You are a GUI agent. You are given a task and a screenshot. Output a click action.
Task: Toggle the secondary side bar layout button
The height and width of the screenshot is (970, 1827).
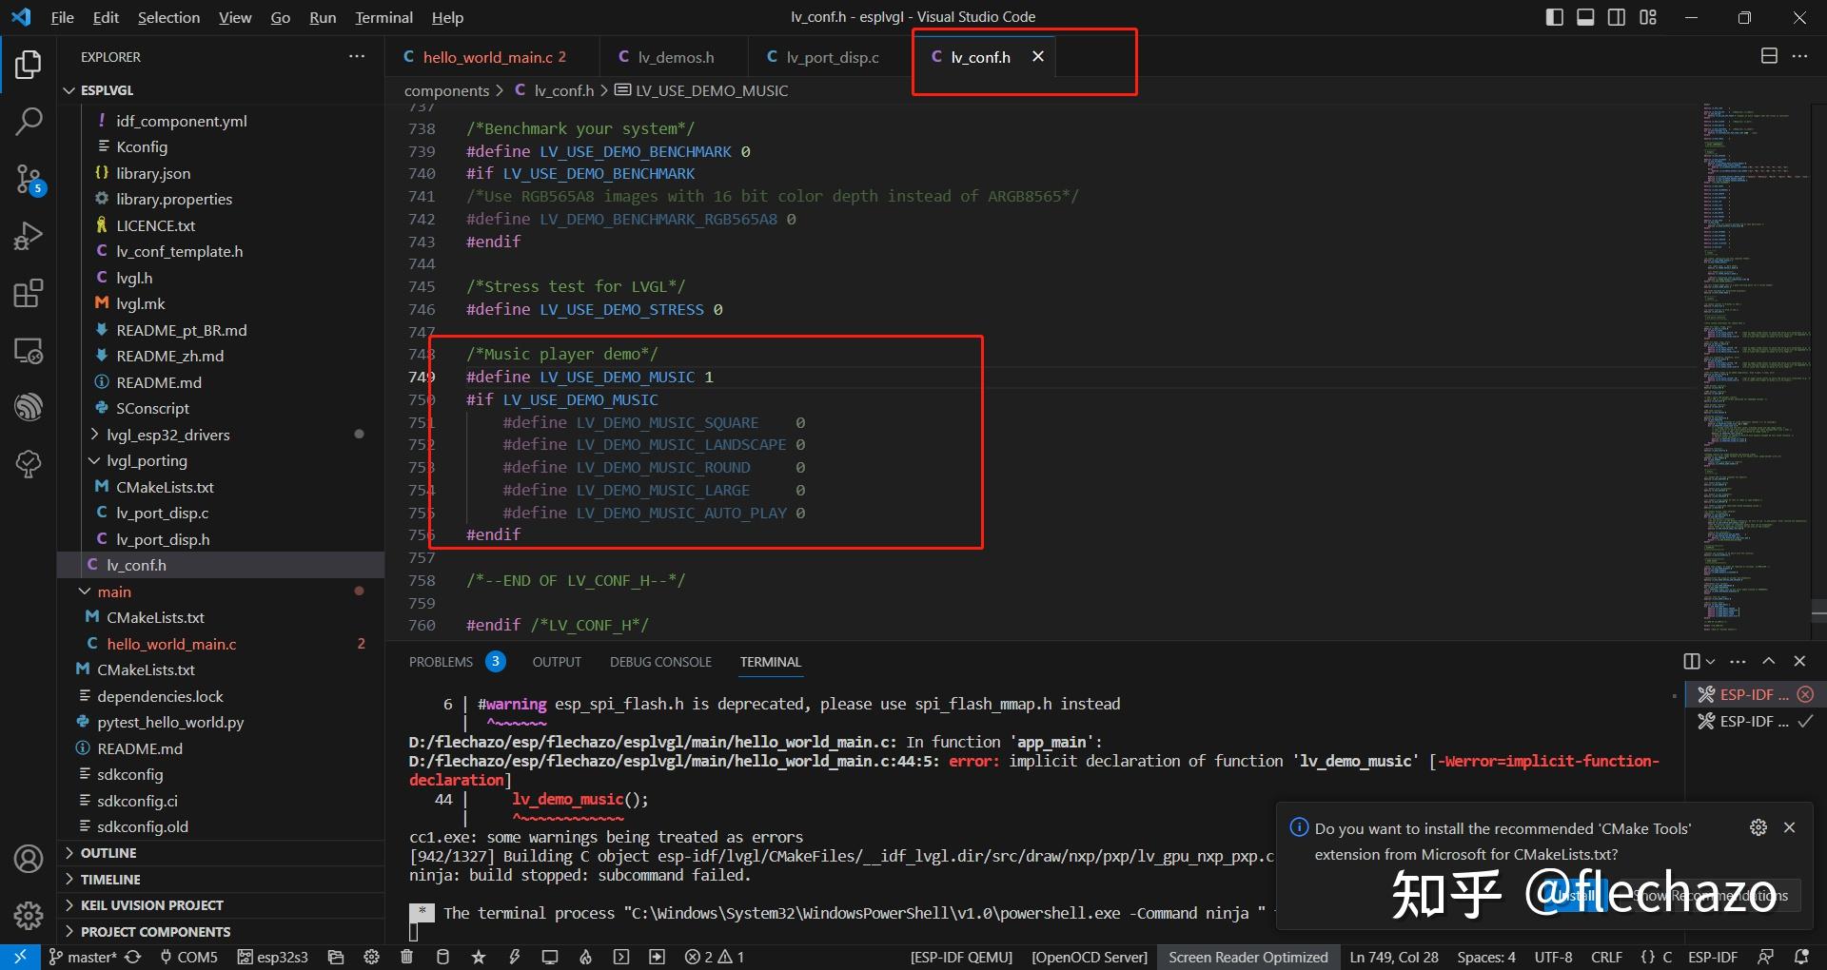1617,17
